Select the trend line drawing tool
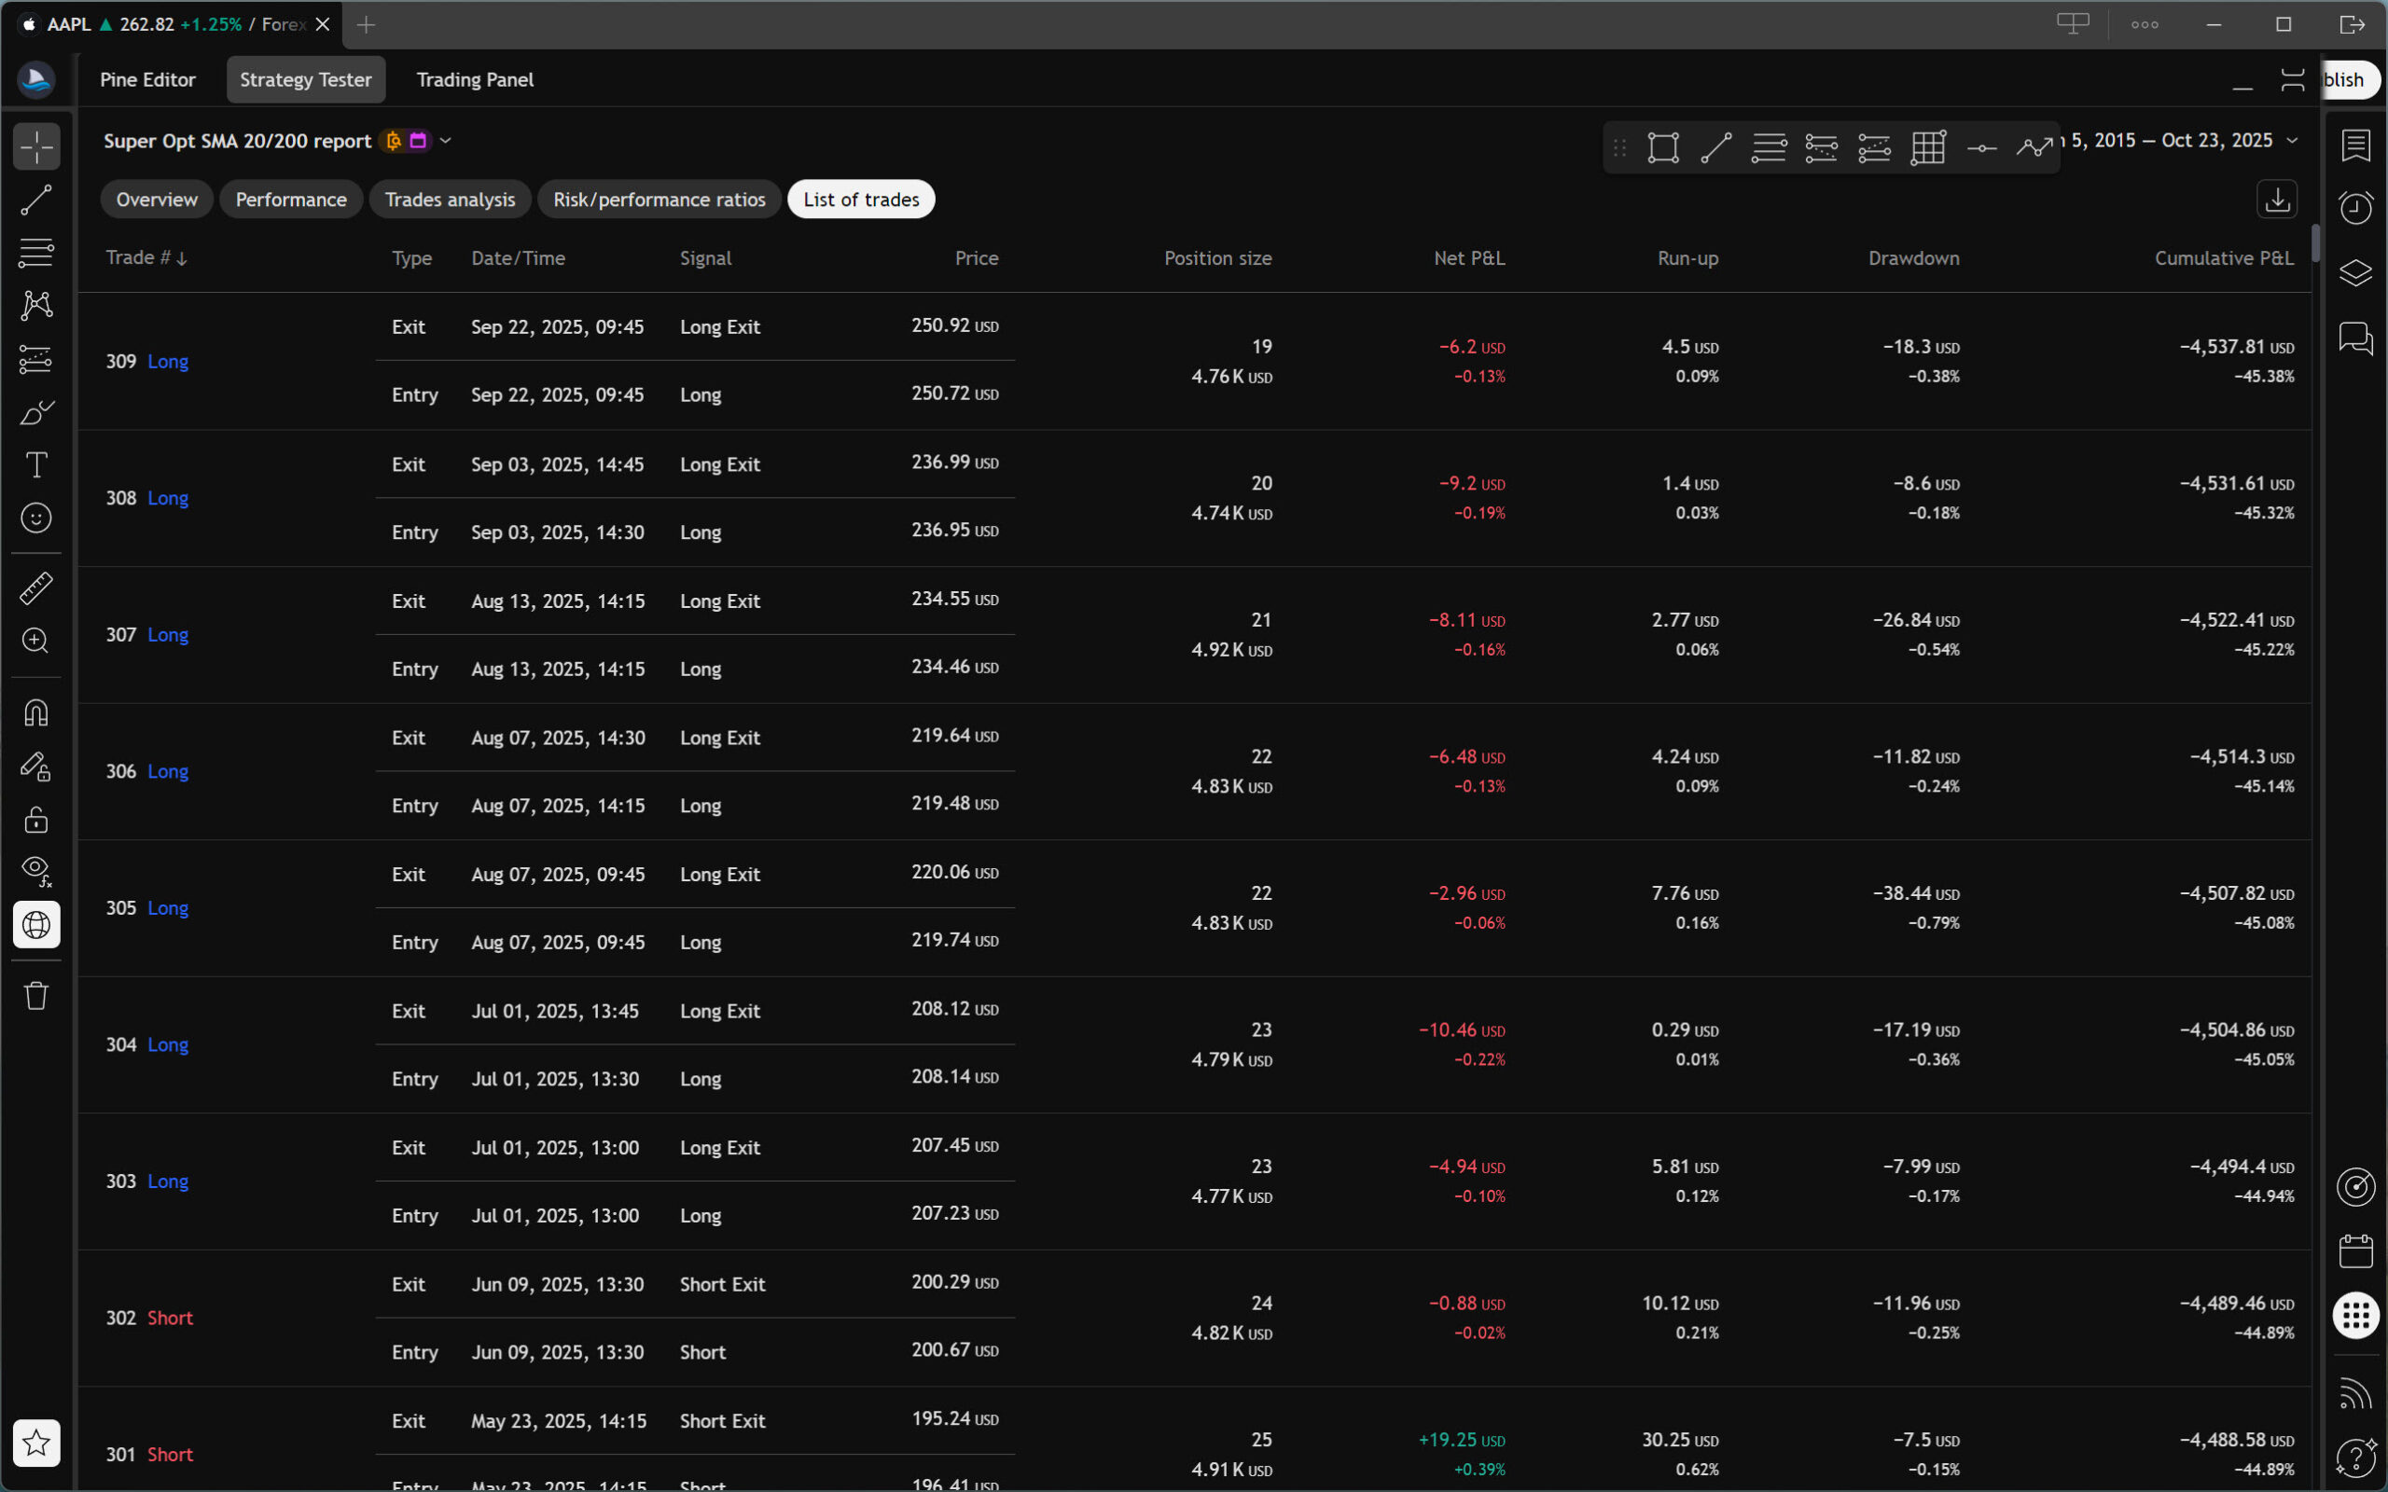Viewport: 2388px width, 1492px height. click(x=36, y=200)
